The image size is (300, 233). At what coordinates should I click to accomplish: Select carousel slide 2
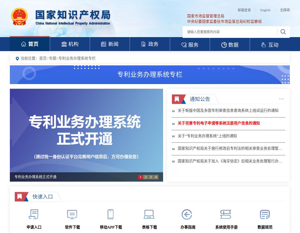[146, 177]
